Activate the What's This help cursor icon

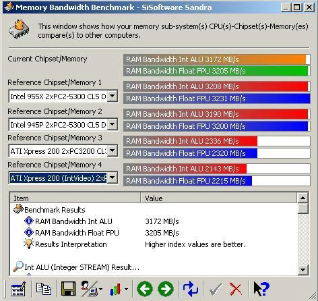click(x=261, y=289)
